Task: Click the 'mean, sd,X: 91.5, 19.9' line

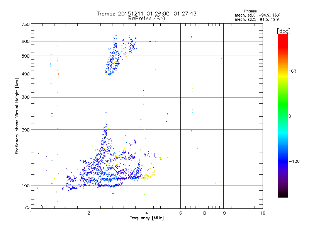Action: 256,19
